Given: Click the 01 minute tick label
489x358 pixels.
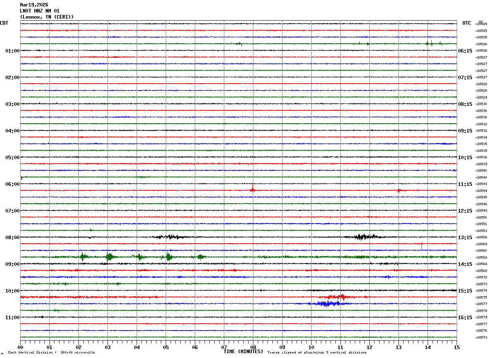Looking at the screenshot, I should tap(49, 347).
